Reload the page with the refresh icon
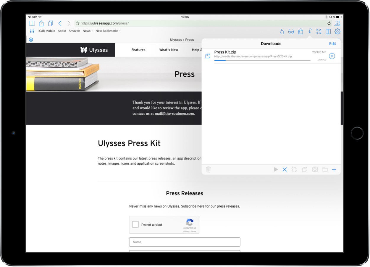Viewport: 370px width, 267px height. tap(329, 23)
